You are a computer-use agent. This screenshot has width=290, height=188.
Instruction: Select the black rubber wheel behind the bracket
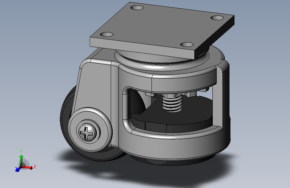(x=67, y=118)
